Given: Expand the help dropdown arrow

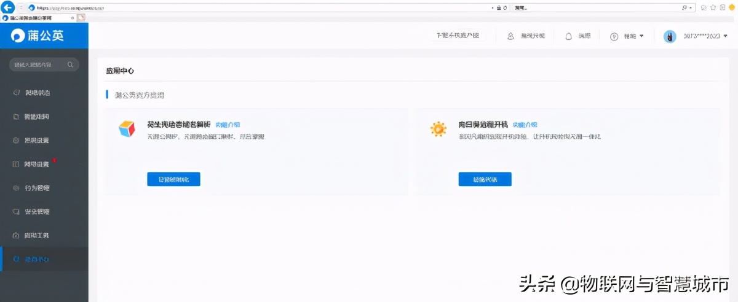Looking at the screenshot, I should [x=641, y=36].
